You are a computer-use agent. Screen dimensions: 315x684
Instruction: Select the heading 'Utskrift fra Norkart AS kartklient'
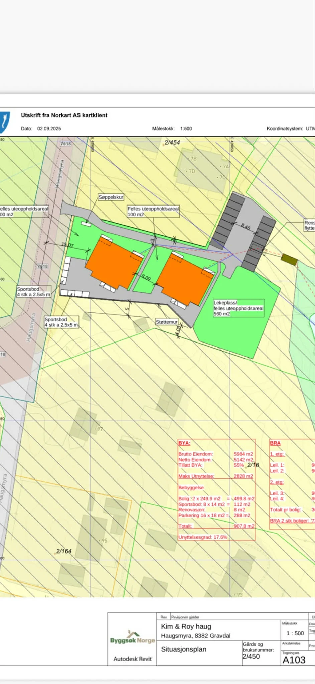64,115
